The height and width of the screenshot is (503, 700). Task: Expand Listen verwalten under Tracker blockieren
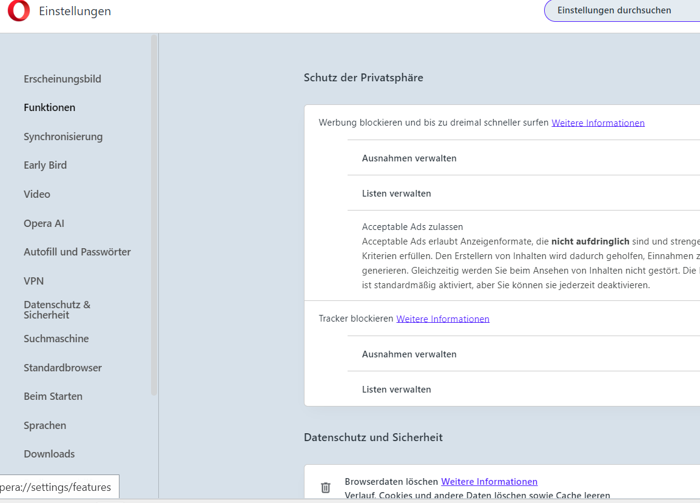397,390
